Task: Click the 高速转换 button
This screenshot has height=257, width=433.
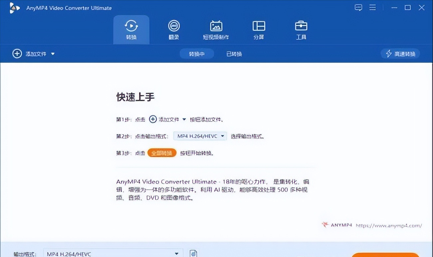Action: point(400,54)
